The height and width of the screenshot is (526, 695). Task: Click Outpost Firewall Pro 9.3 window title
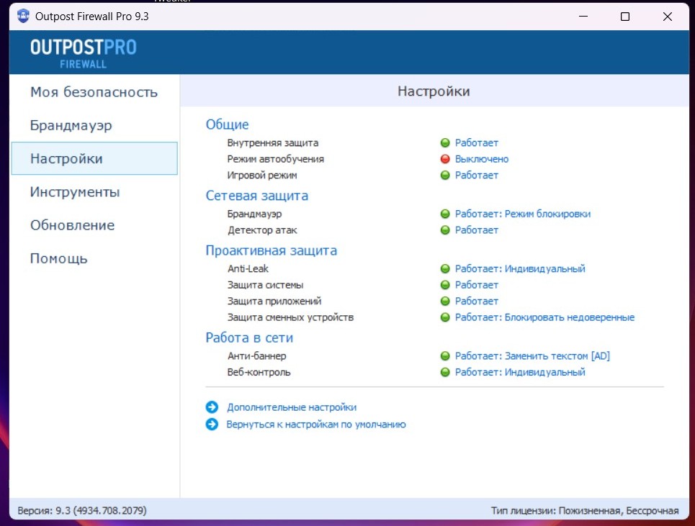tap(91, 17)
